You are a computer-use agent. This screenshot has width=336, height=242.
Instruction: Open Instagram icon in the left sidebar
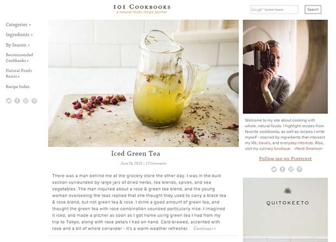coord(25,101)
